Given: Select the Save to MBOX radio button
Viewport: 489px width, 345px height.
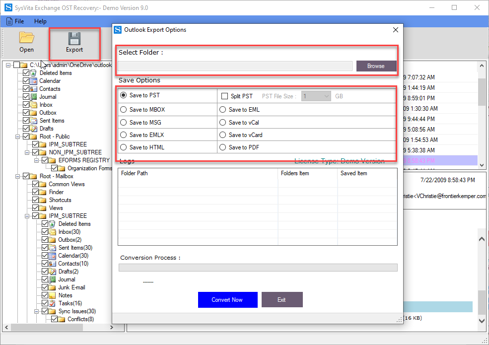Looking at the screenshot, I should click(124, 110).
